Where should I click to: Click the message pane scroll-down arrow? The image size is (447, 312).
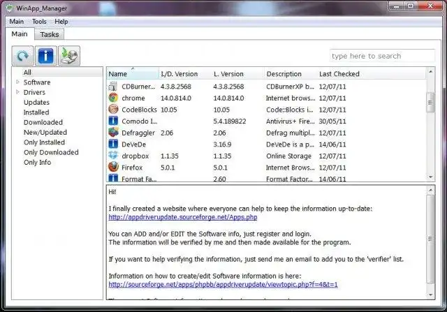430,295
